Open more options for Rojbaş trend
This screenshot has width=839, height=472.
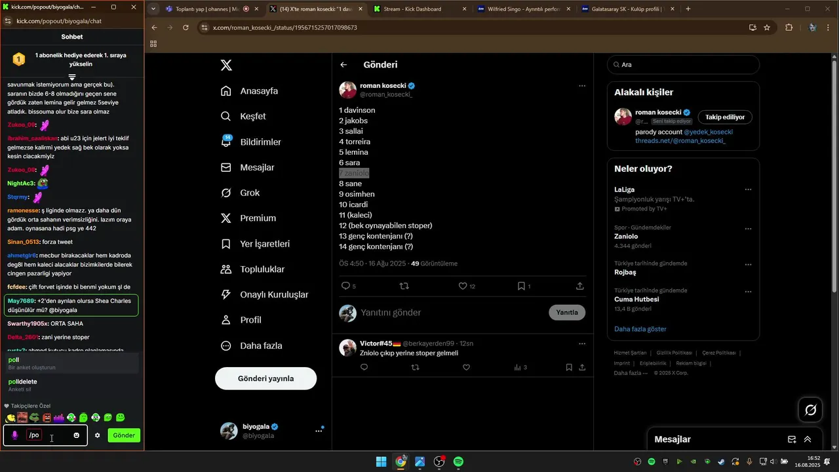click(748, 264)
